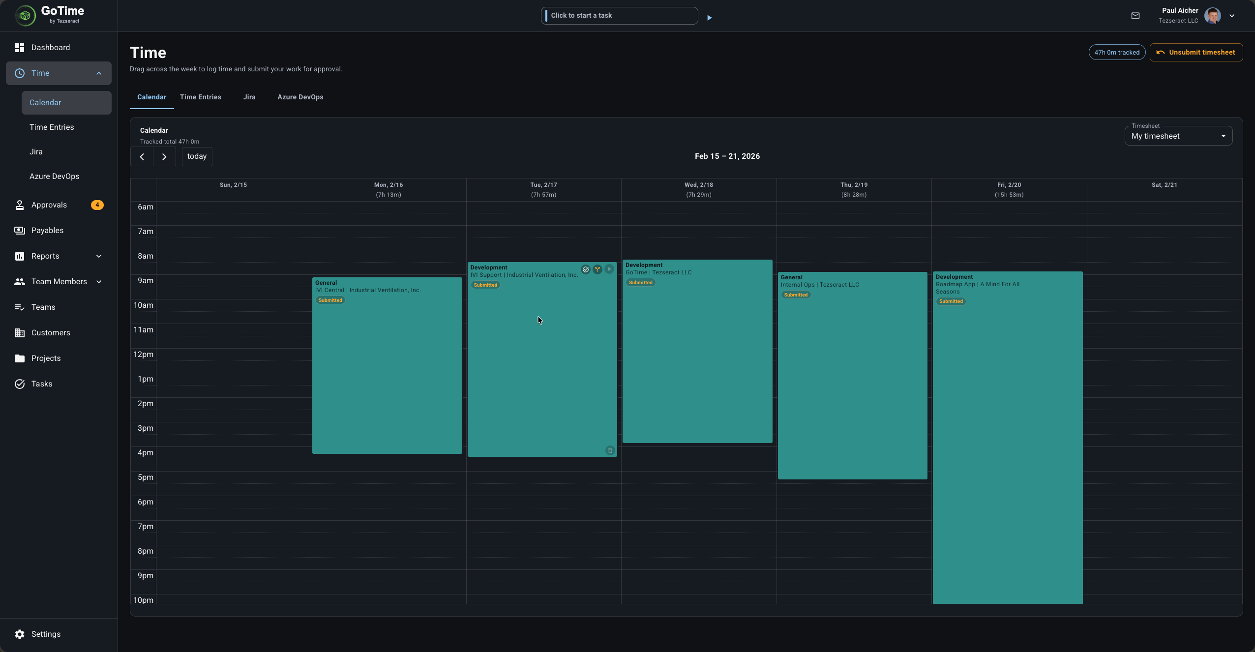Click the Approvals count badge 4
Image resolution: width=1255 pixels, height=652 pixels.
point(97,205)
